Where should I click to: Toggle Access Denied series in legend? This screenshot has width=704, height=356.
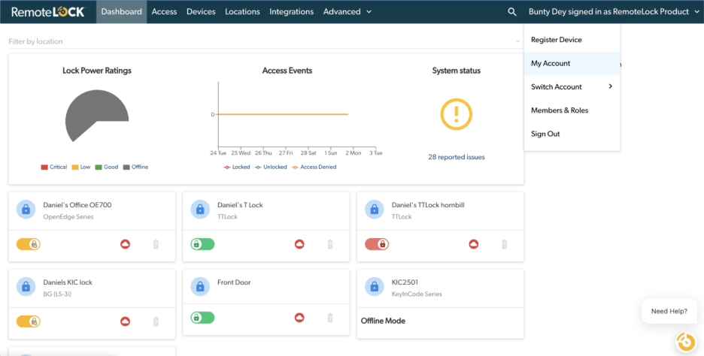(314, 167)
